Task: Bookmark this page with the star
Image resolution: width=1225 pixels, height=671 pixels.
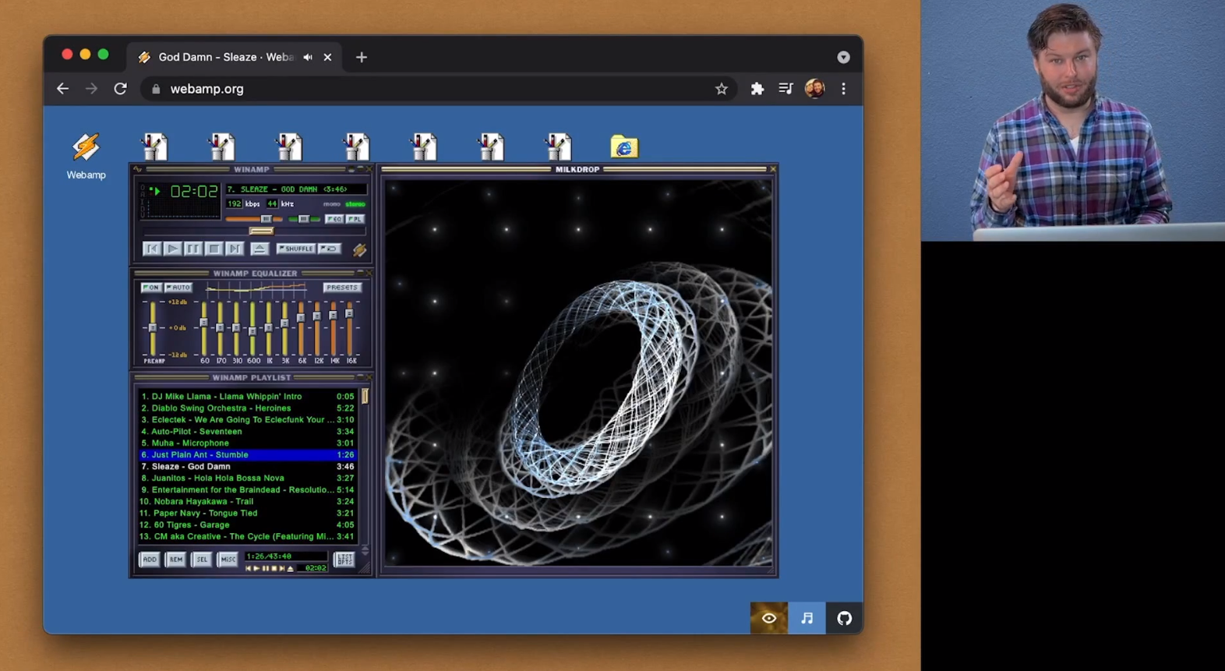Action: coord(722,89)
